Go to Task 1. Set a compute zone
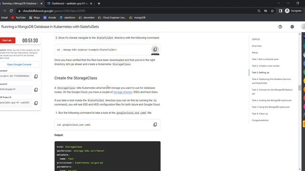The image size is (305, 171). click(265, 59)
